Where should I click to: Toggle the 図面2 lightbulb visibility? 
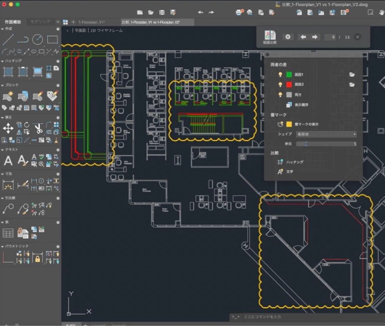click(x=281, y=84)
